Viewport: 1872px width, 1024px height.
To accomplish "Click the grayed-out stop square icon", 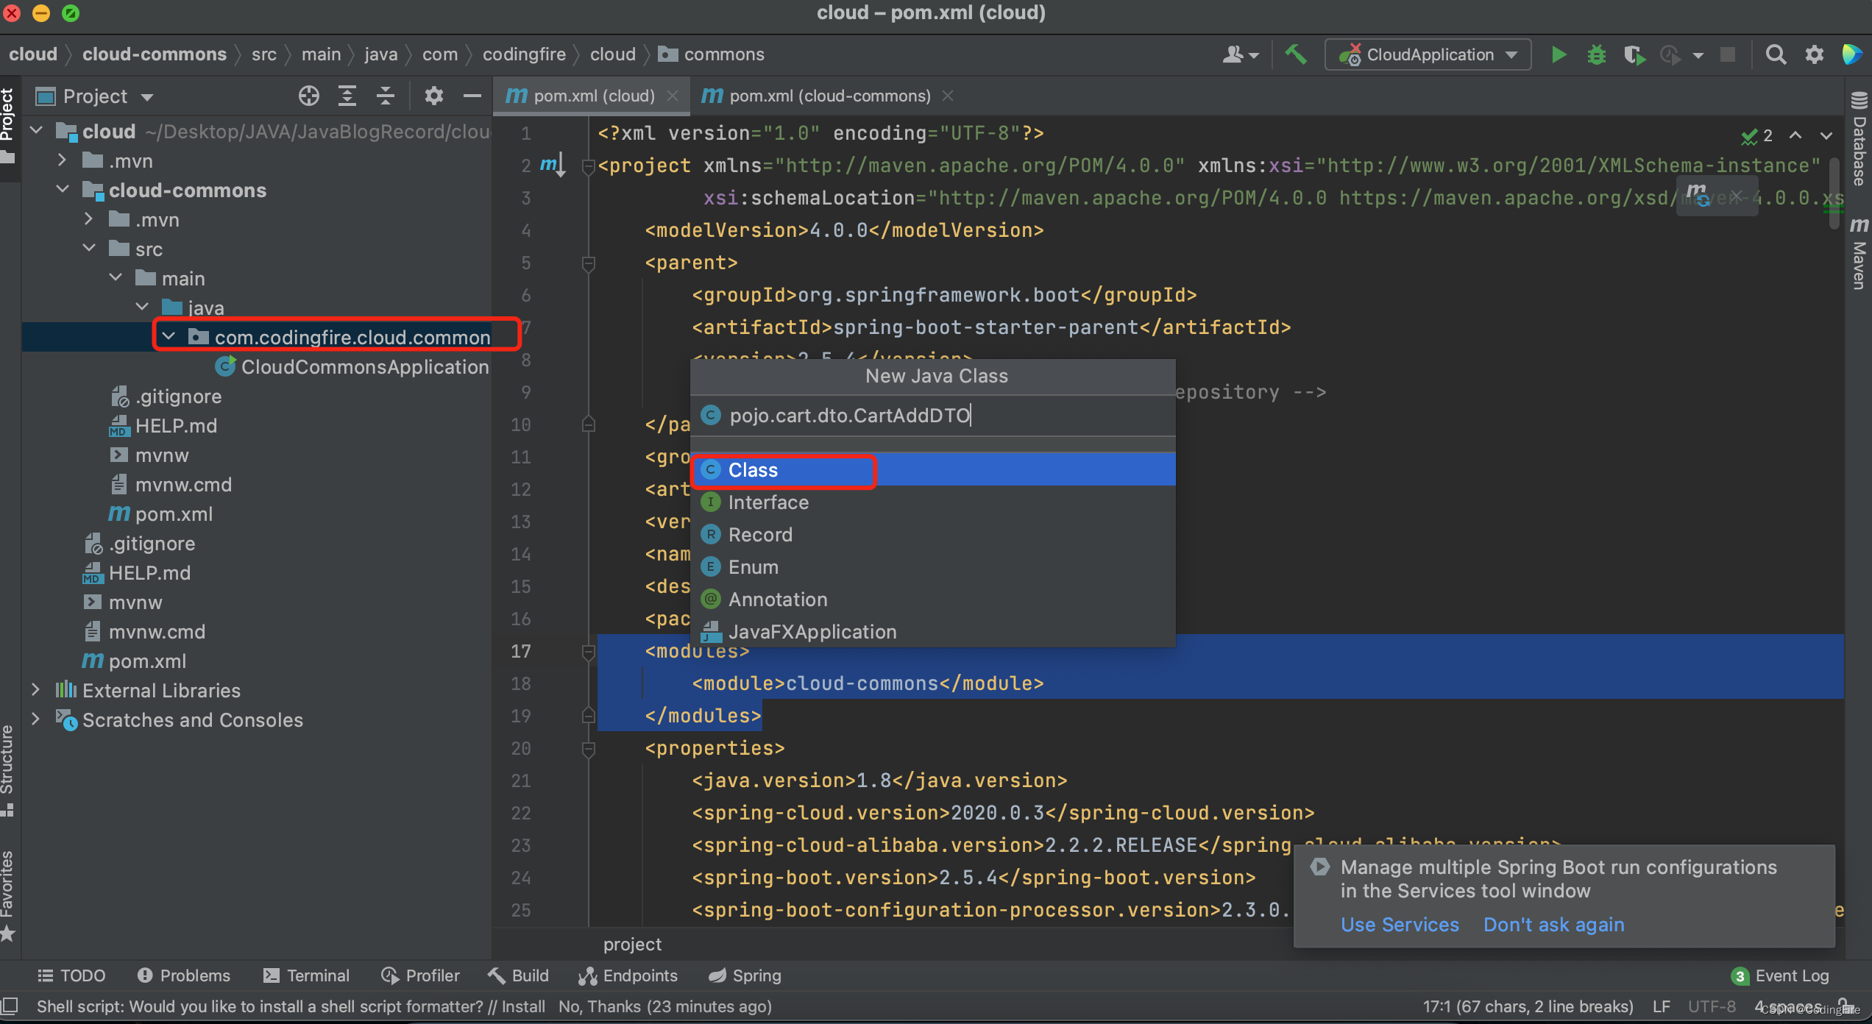I will (1728, 54).
